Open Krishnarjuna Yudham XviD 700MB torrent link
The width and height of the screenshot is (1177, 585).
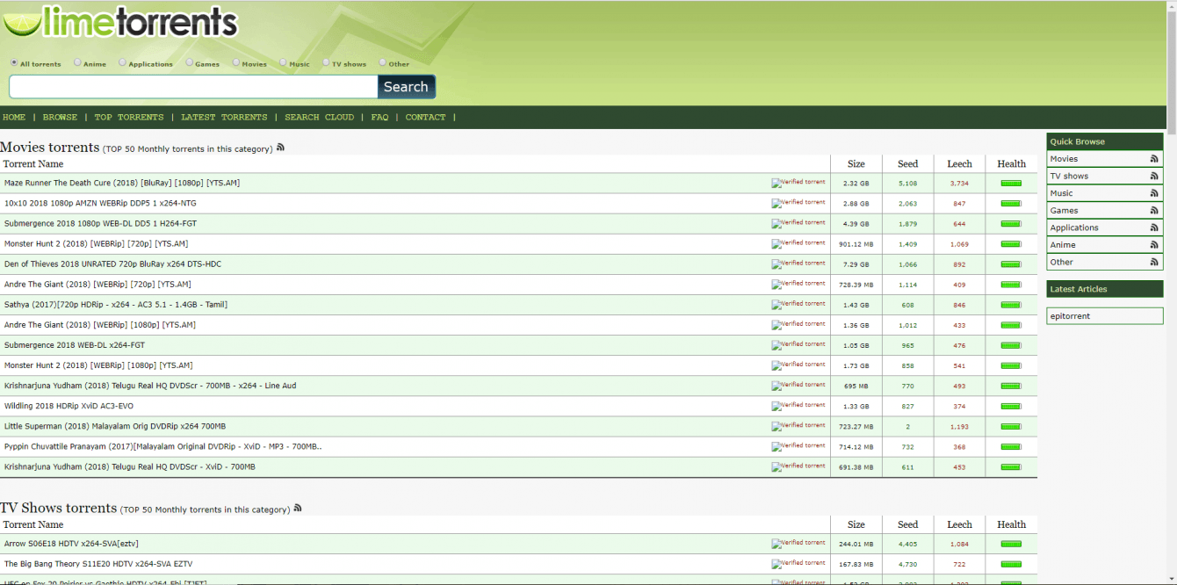pos(130,466)
